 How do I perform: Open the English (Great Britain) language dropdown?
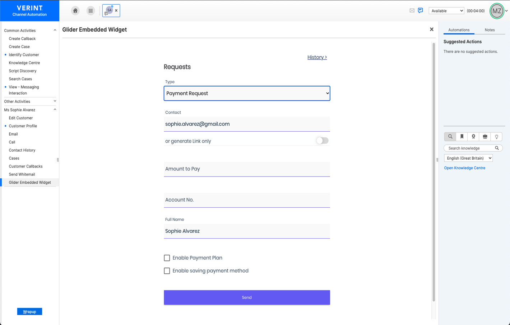coord(468,158)
